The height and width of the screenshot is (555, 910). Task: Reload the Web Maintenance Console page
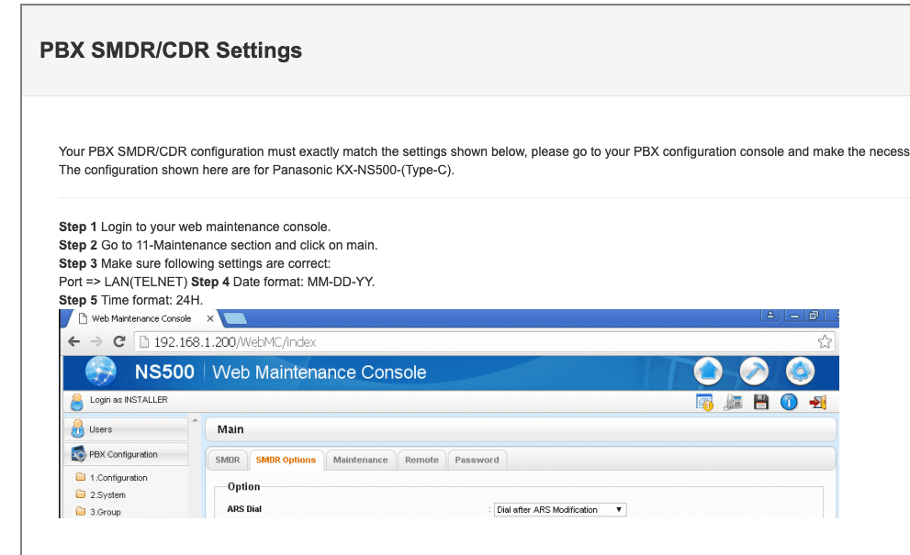pos(119,341)
